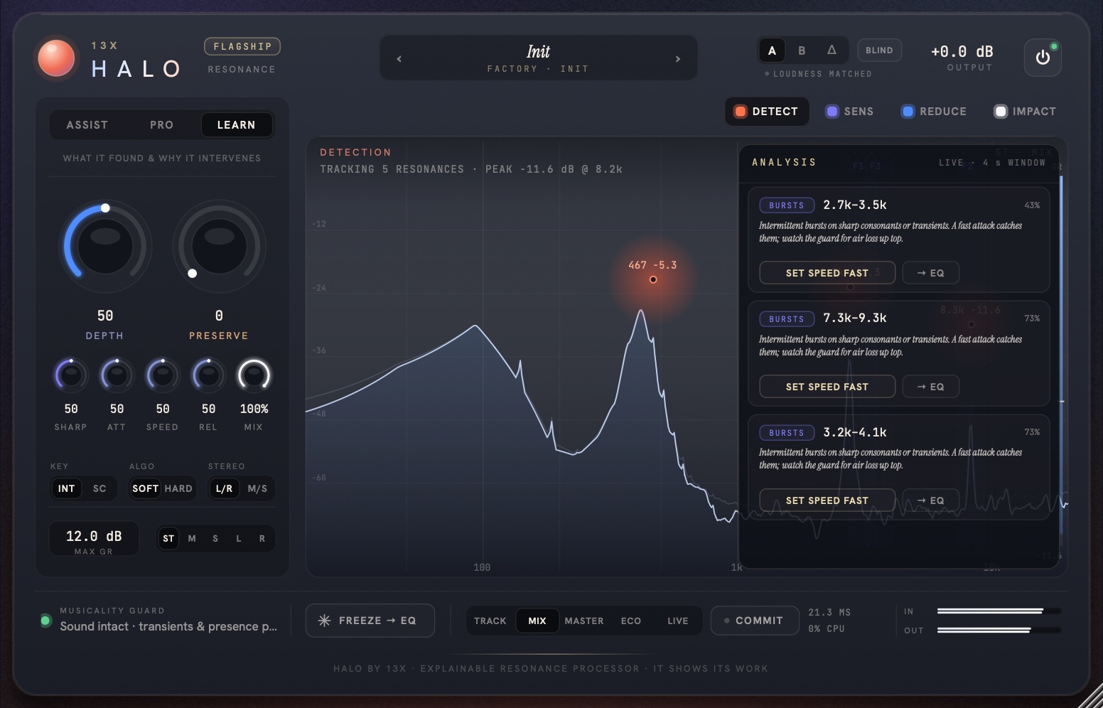Click → EQ for 3.2k-4.1k
This screenshot has width=1103, height=708.
(x=931, y=500)
